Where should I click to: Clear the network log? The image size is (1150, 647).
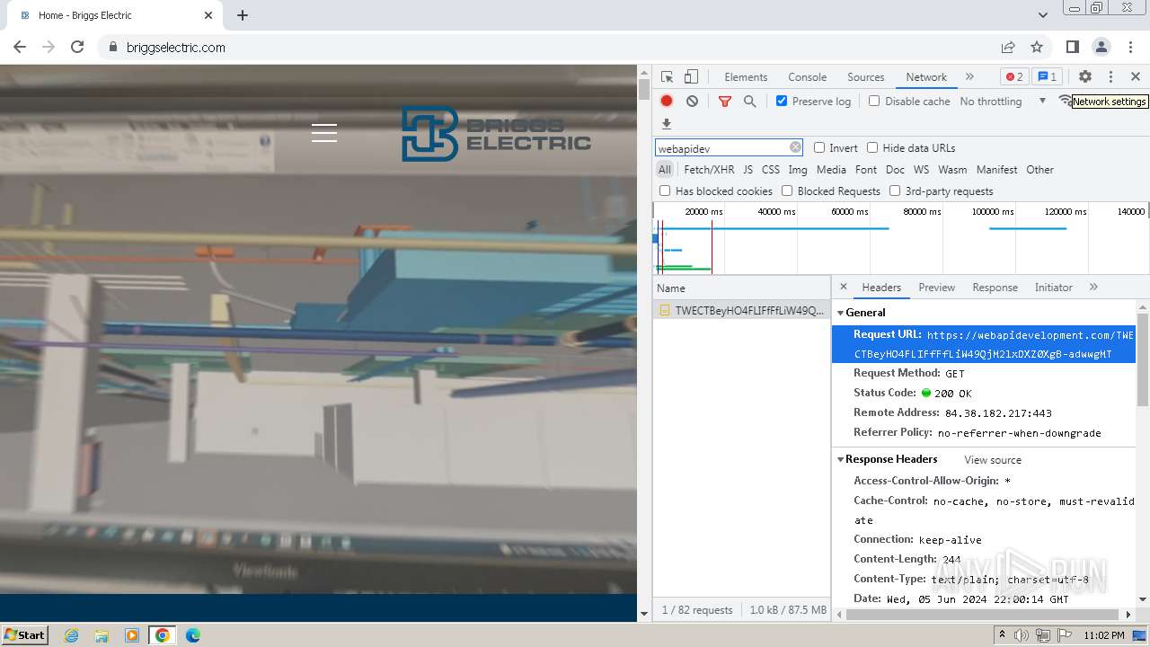(692, 102)
